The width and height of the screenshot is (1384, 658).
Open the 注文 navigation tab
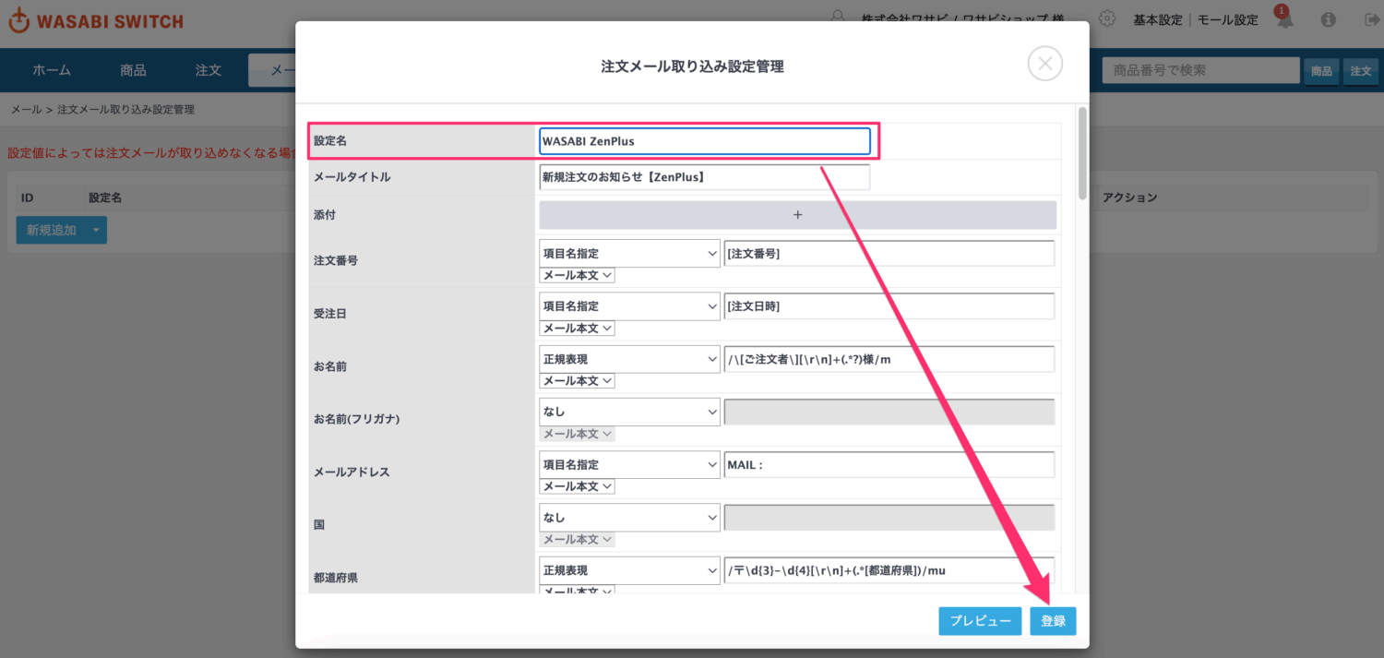(209, 70)
